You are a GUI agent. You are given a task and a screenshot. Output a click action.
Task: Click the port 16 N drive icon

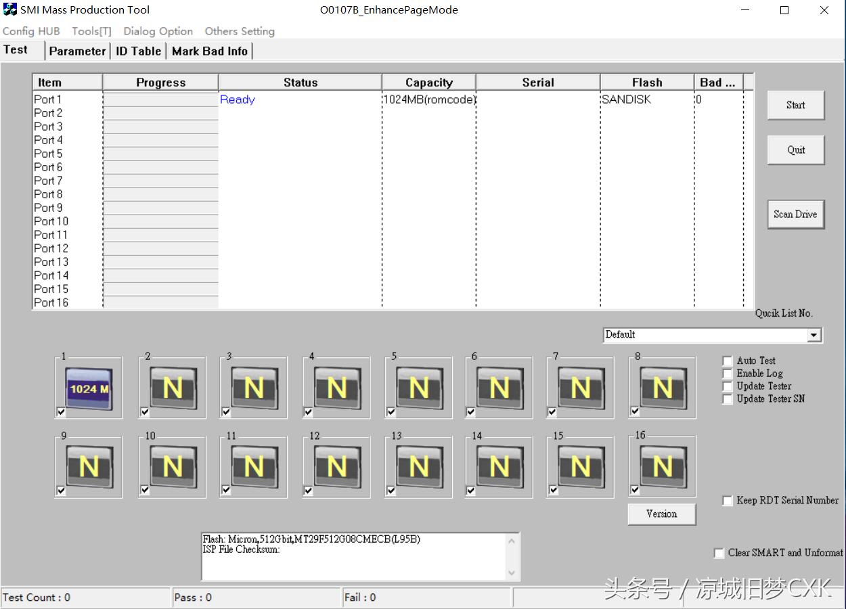click(x=663, y=467)
